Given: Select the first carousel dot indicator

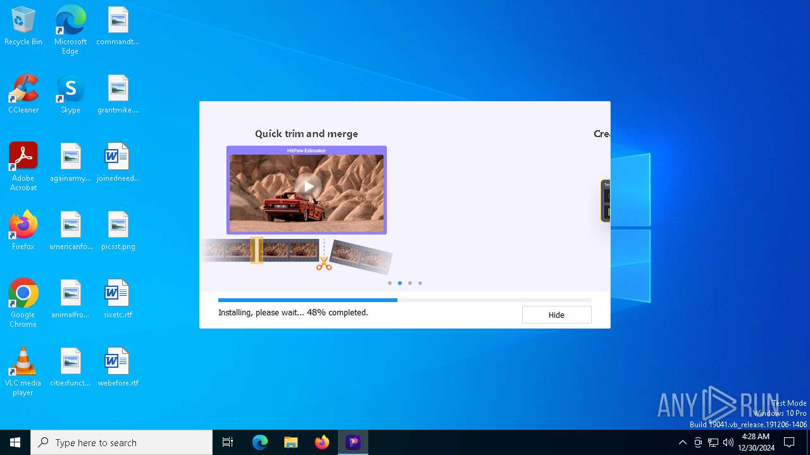Looking at the screenshot, I should click(390, 283).
